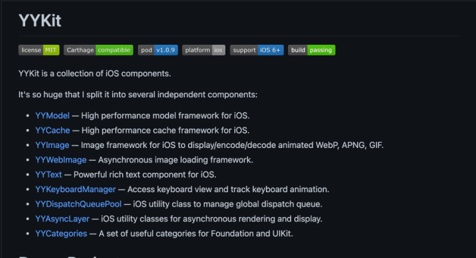
Task: Visit the YYDispatchQueuePool link
Action: coord(78,204)
